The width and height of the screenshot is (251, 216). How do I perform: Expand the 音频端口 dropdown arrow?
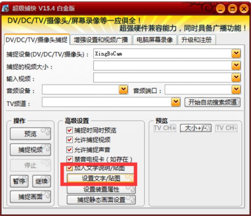click(236, 90)
